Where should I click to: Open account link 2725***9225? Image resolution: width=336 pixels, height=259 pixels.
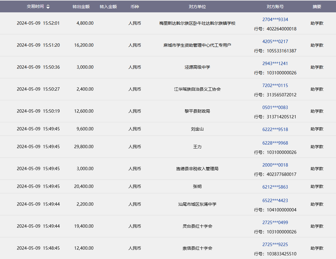coord(275,245)
